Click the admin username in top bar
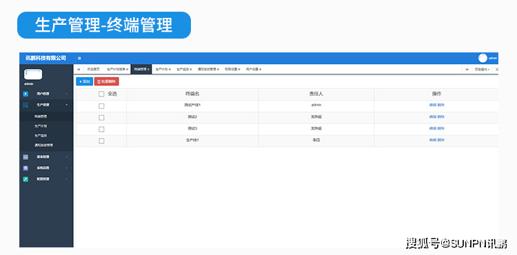 click(493, 59)
